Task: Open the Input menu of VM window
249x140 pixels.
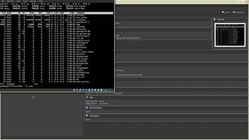Action: click(25, 1)
